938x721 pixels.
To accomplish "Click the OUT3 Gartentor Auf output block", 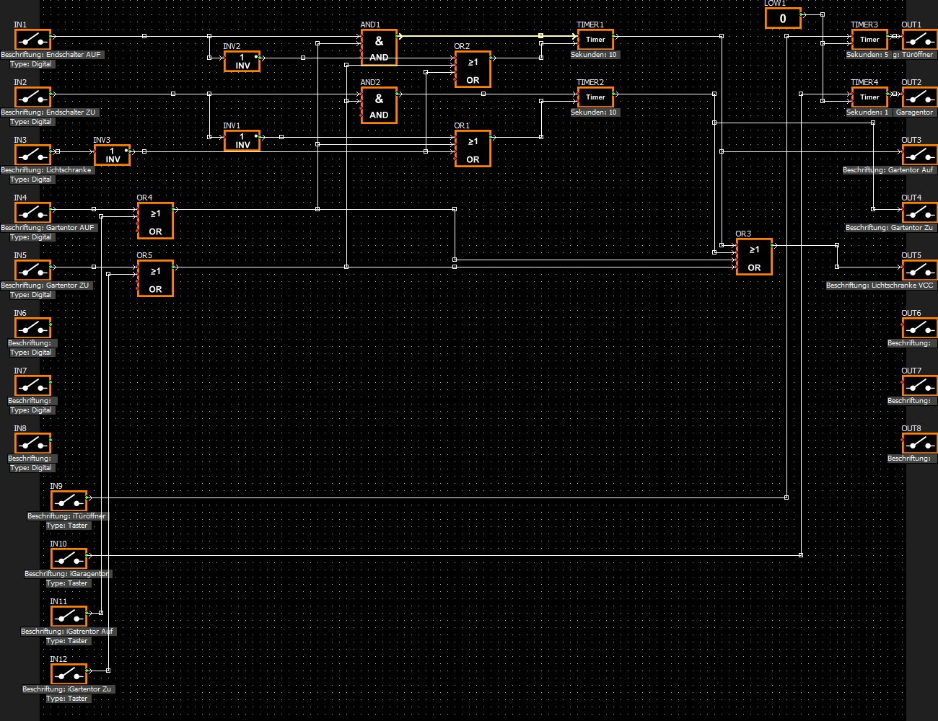I will pos(919,154).
